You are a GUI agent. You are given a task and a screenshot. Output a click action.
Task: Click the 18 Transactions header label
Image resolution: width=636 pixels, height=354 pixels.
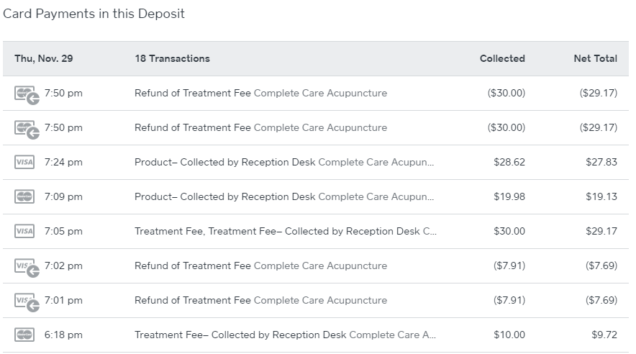pos(172,59)
